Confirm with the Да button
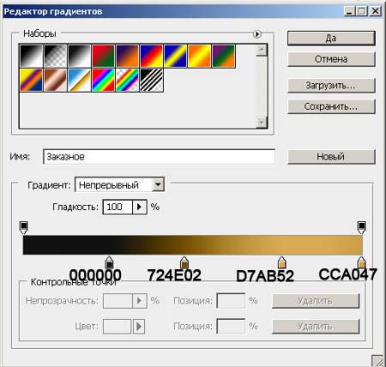Viewport: 386px width, 367px height. click(331, 39)
